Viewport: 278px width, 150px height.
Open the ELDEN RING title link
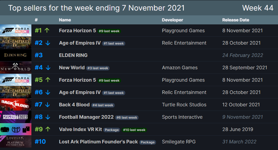(x=73, y=55)
